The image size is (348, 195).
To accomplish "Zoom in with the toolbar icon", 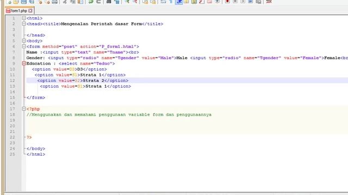I will tap(127, 2).
